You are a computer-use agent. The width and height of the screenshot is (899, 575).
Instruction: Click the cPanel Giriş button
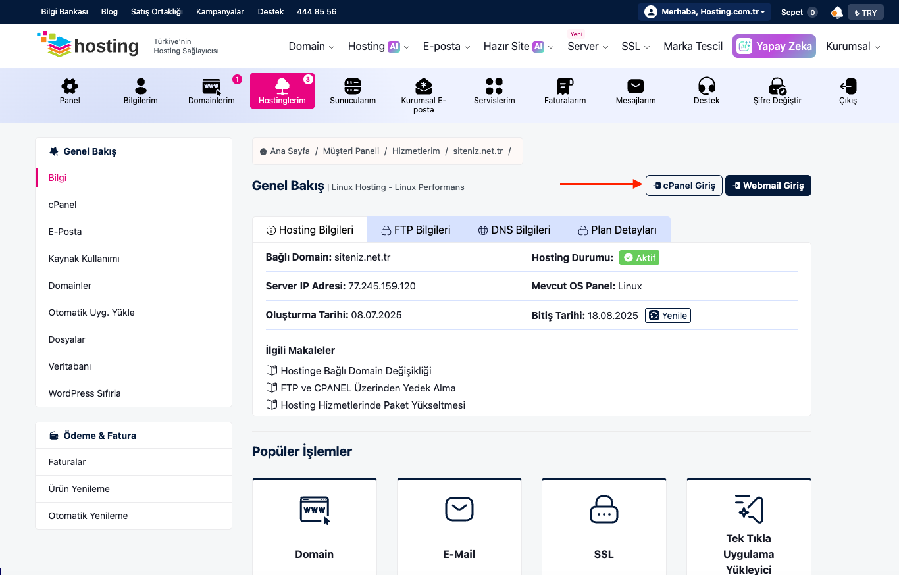tap(684, 186)
